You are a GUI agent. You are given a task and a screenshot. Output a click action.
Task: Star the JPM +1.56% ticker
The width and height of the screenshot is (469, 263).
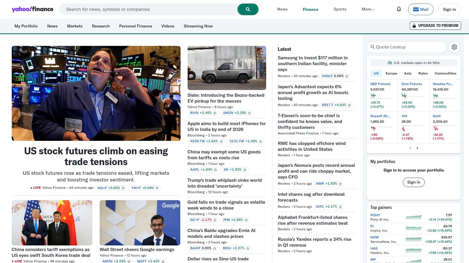(x=246, y=220)
